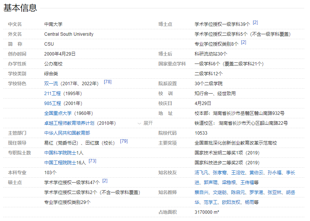
Task: Visit the 中华人民共和国教育部 link
Action: (67, 133)
